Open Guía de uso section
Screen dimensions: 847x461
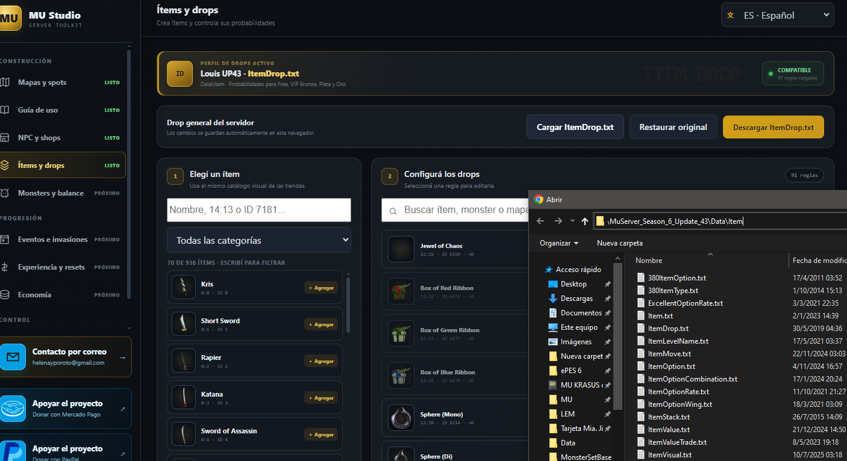point(63,110)
